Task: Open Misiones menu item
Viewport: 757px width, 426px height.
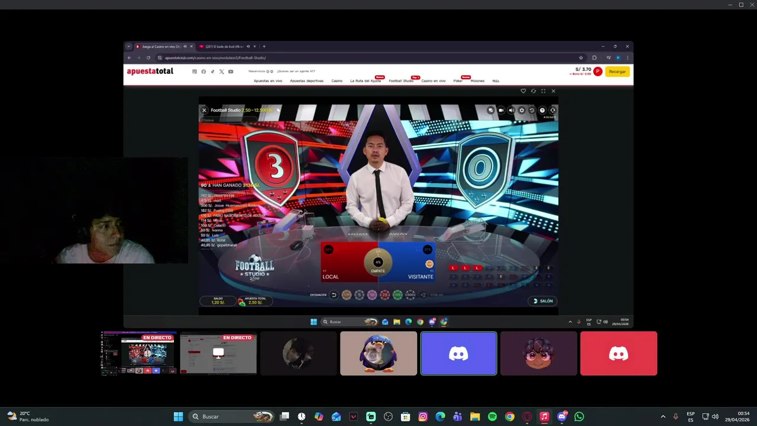Action: 477,81
